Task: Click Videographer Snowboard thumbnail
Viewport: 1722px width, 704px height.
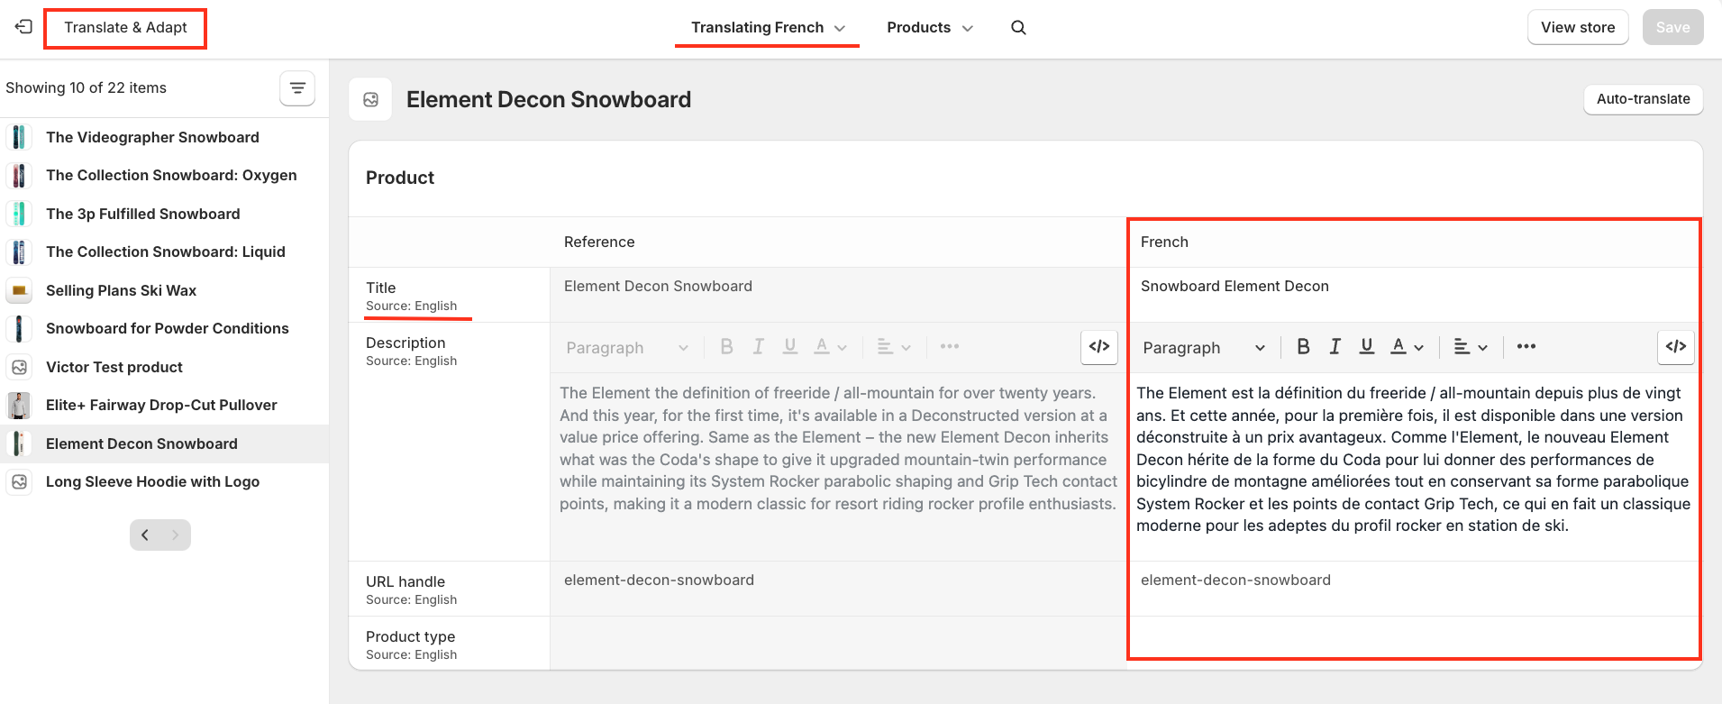Action: tap(19, 137)
